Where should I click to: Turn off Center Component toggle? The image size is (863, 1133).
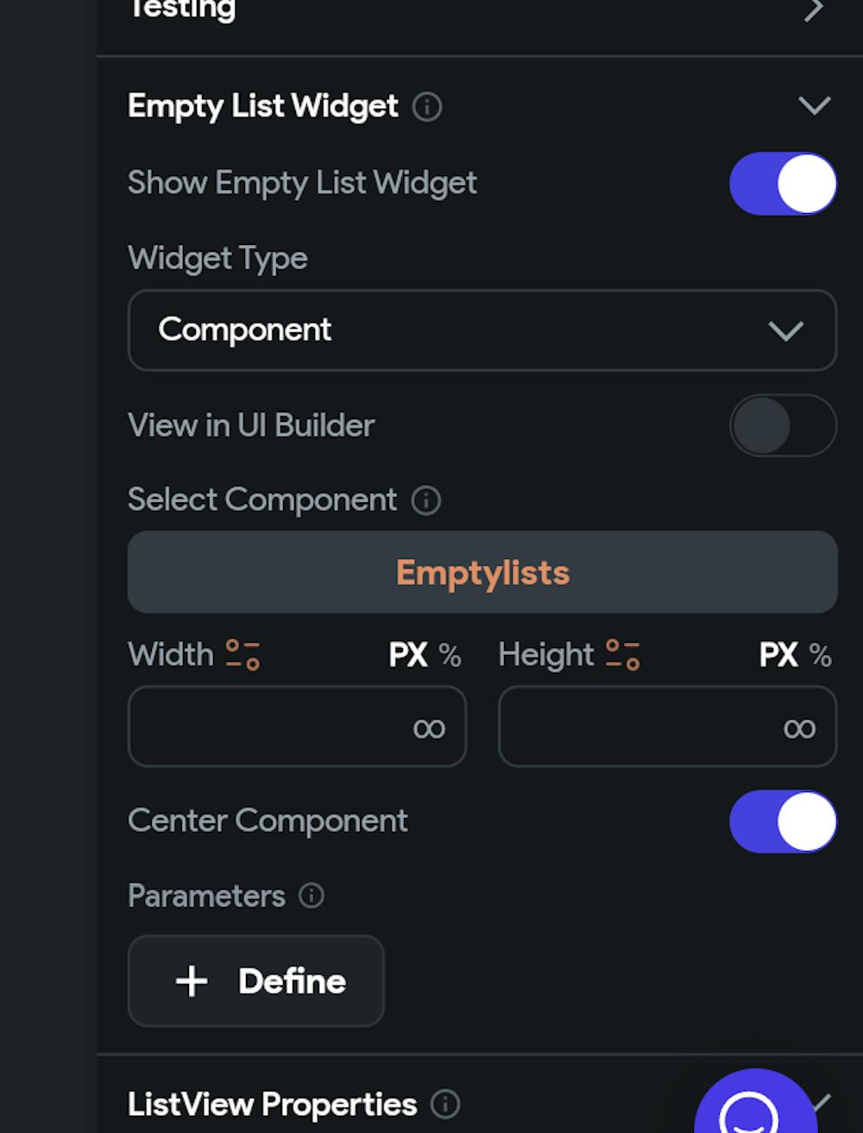point(783,821)
